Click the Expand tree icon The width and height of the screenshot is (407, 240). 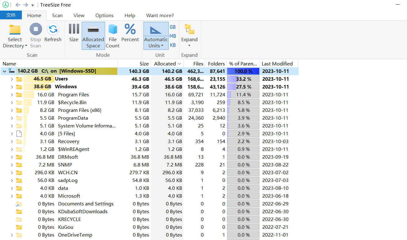(x=189, y=29)
